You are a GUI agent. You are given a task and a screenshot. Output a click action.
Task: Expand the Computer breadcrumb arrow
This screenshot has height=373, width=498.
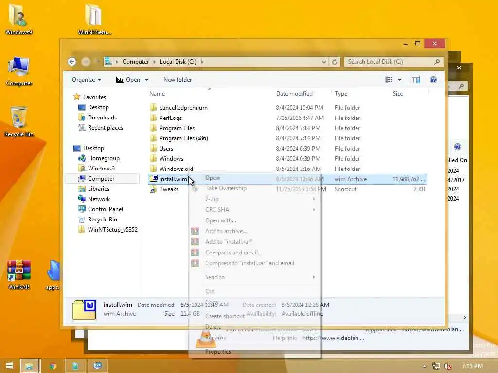[x=154, y=62]
